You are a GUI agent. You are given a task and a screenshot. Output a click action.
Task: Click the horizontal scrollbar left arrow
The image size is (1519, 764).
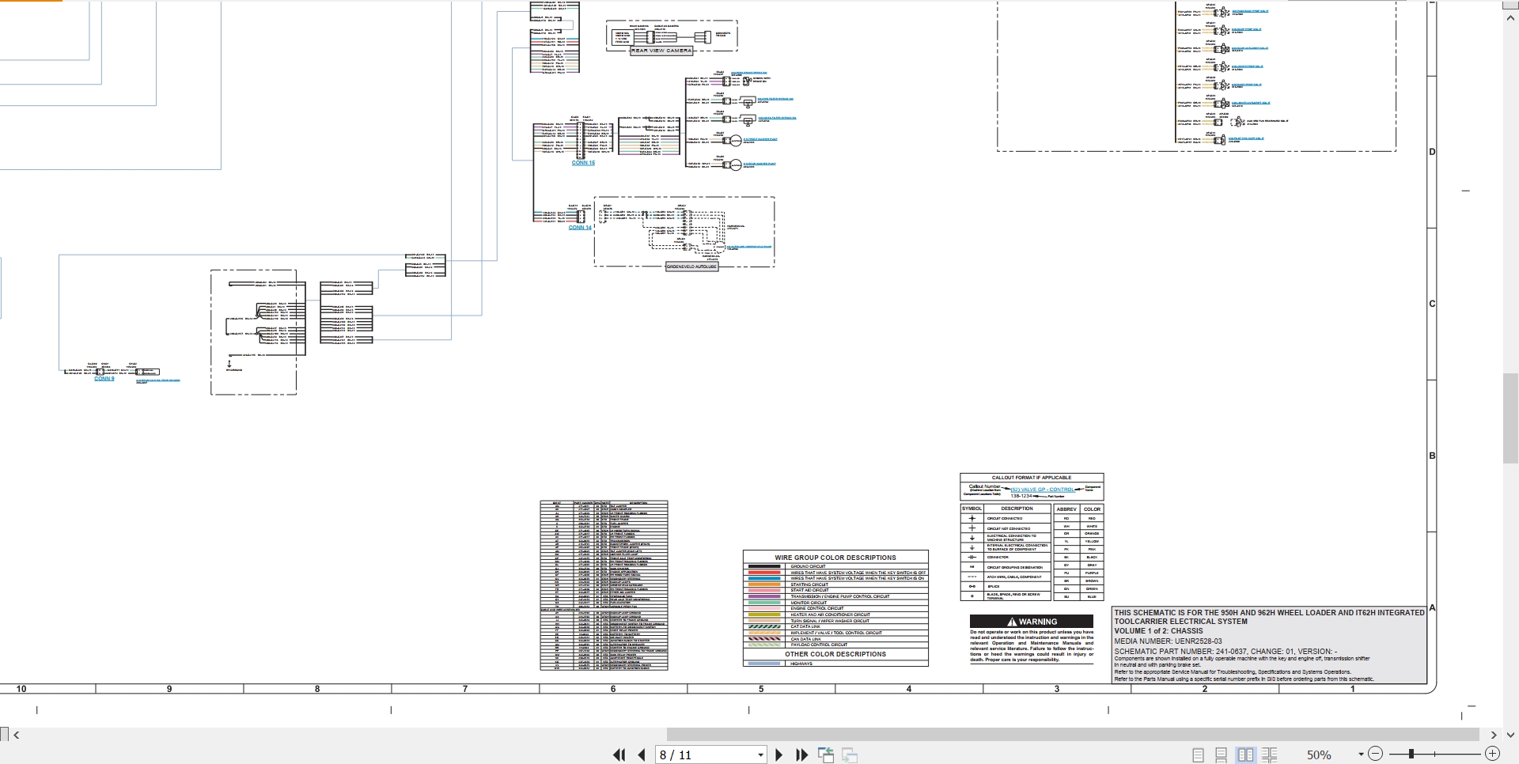17,735
